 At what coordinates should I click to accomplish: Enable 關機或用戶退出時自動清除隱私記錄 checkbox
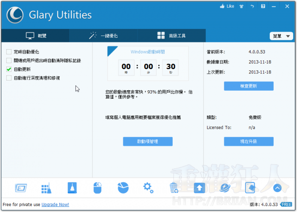9,60
